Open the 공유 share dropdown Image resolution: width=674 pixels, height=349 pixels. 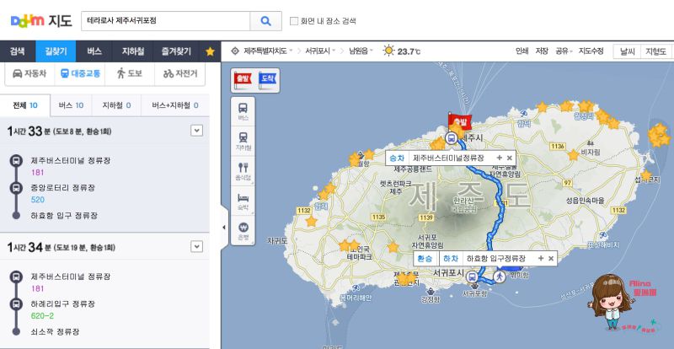(564, 51)
